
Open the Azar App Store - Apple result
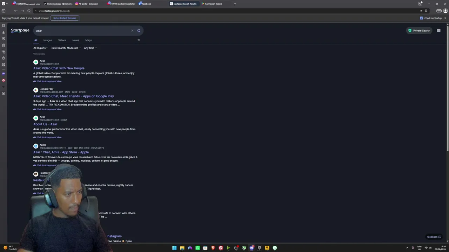point(61,152)
